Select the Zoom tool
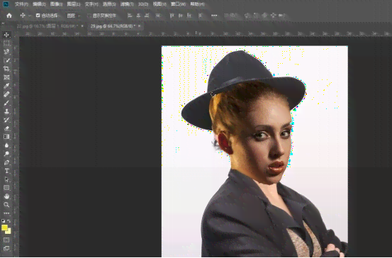Screen dimensions: 392x258 pos(6,205)
